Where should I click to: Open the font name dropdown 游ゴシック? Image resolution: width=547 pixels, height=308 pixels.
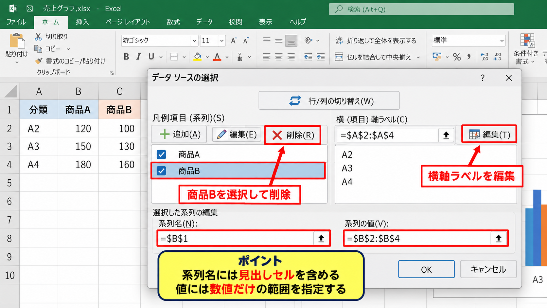click(x=194, y=41)
